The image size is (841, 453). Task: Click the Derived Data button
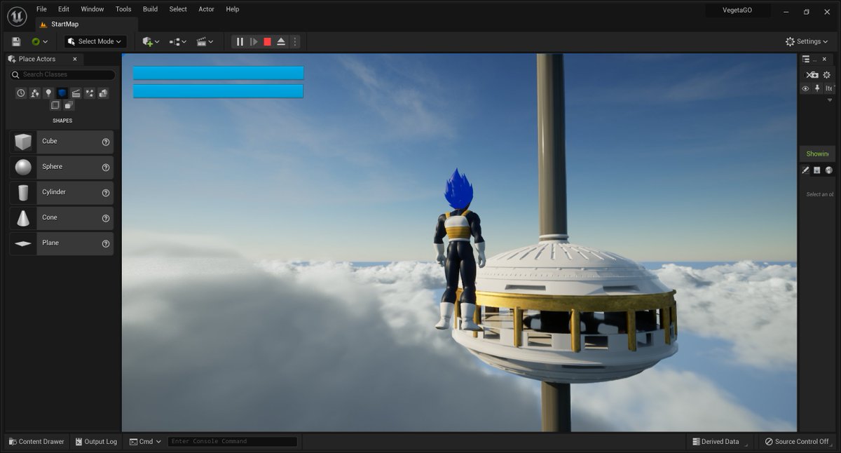pos(716,442)
